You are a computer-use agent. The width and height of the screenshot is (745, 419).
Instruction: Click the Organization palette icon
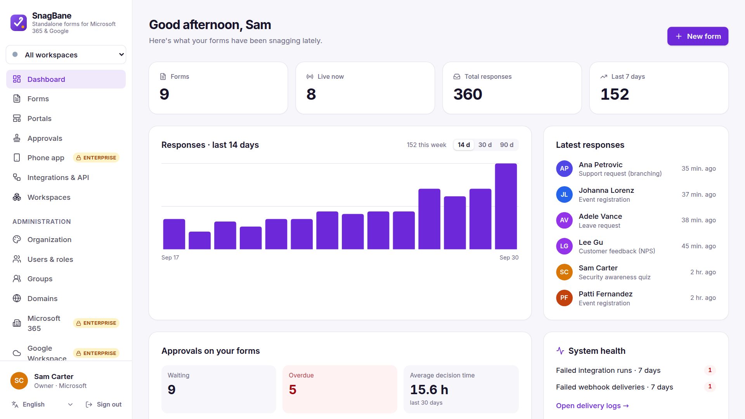tap(17, 239)
